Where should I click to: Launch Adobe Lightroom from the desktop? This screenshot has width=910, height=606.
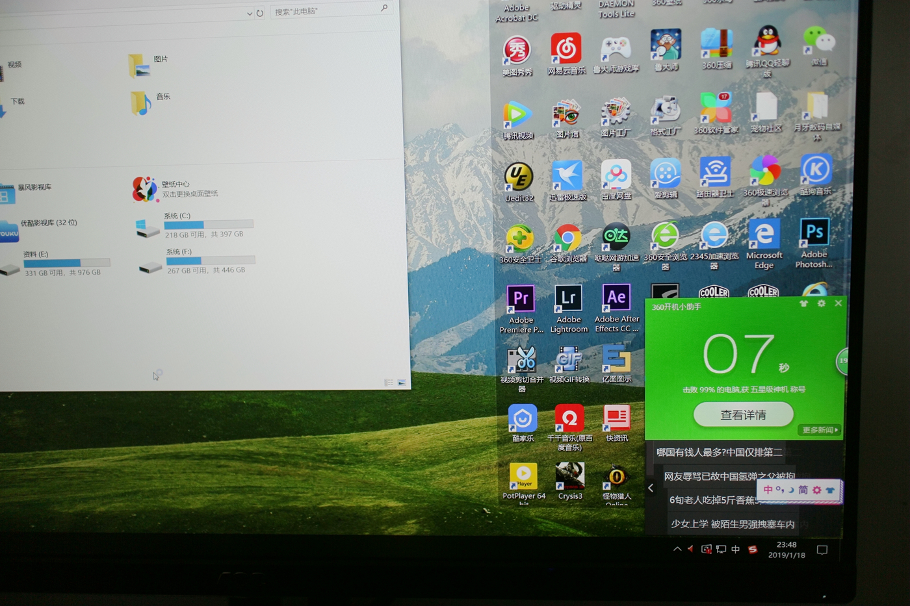point(568,299)
